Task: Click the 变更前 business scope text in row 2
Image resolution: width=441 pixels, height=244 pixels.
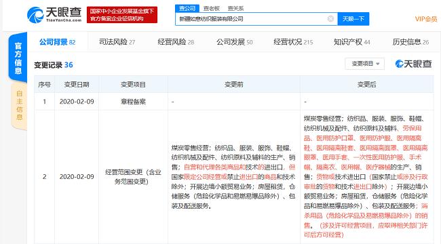Action: pos(233,176)
